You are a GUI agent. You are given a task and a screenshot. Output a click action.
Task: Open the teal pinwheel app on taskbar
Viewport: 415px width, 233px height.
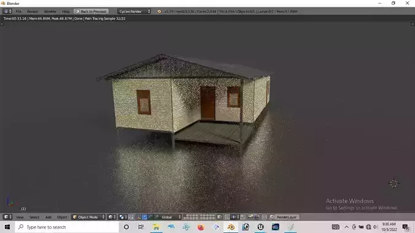click(186, 227)
